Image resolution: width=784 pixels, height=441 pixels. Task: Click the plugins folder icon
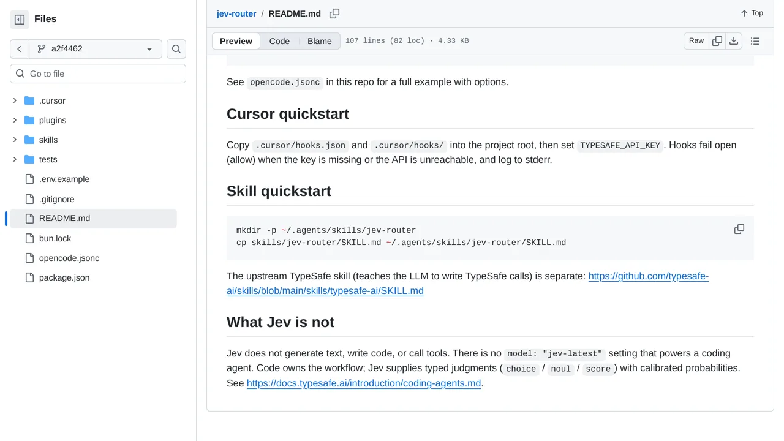point(29,120)
